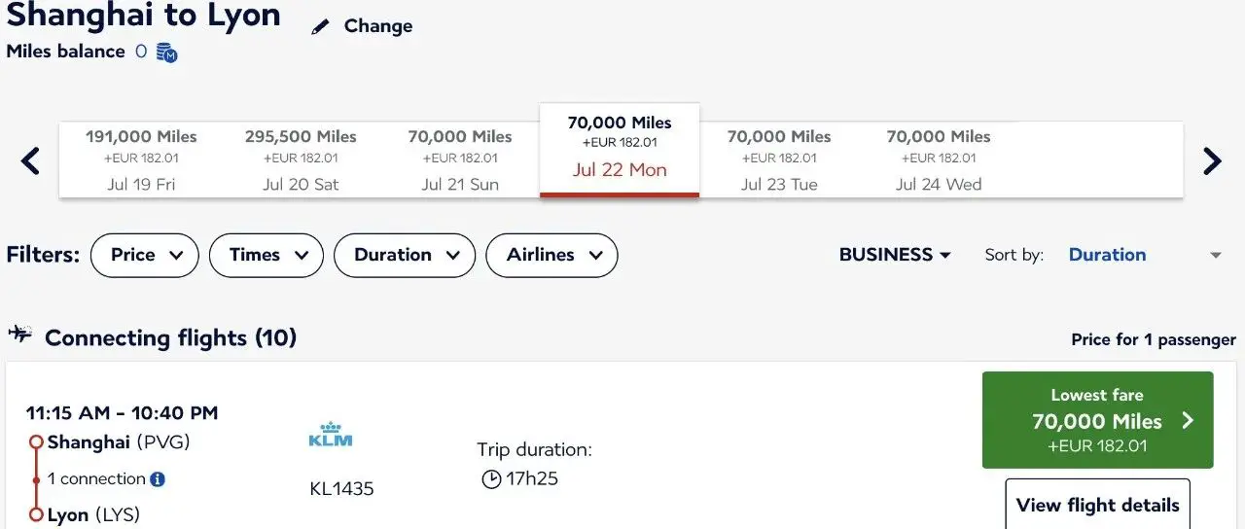Go to next dates with right arrow
The height and width of the screenshot is (529, 1245).
[1212, 160]
